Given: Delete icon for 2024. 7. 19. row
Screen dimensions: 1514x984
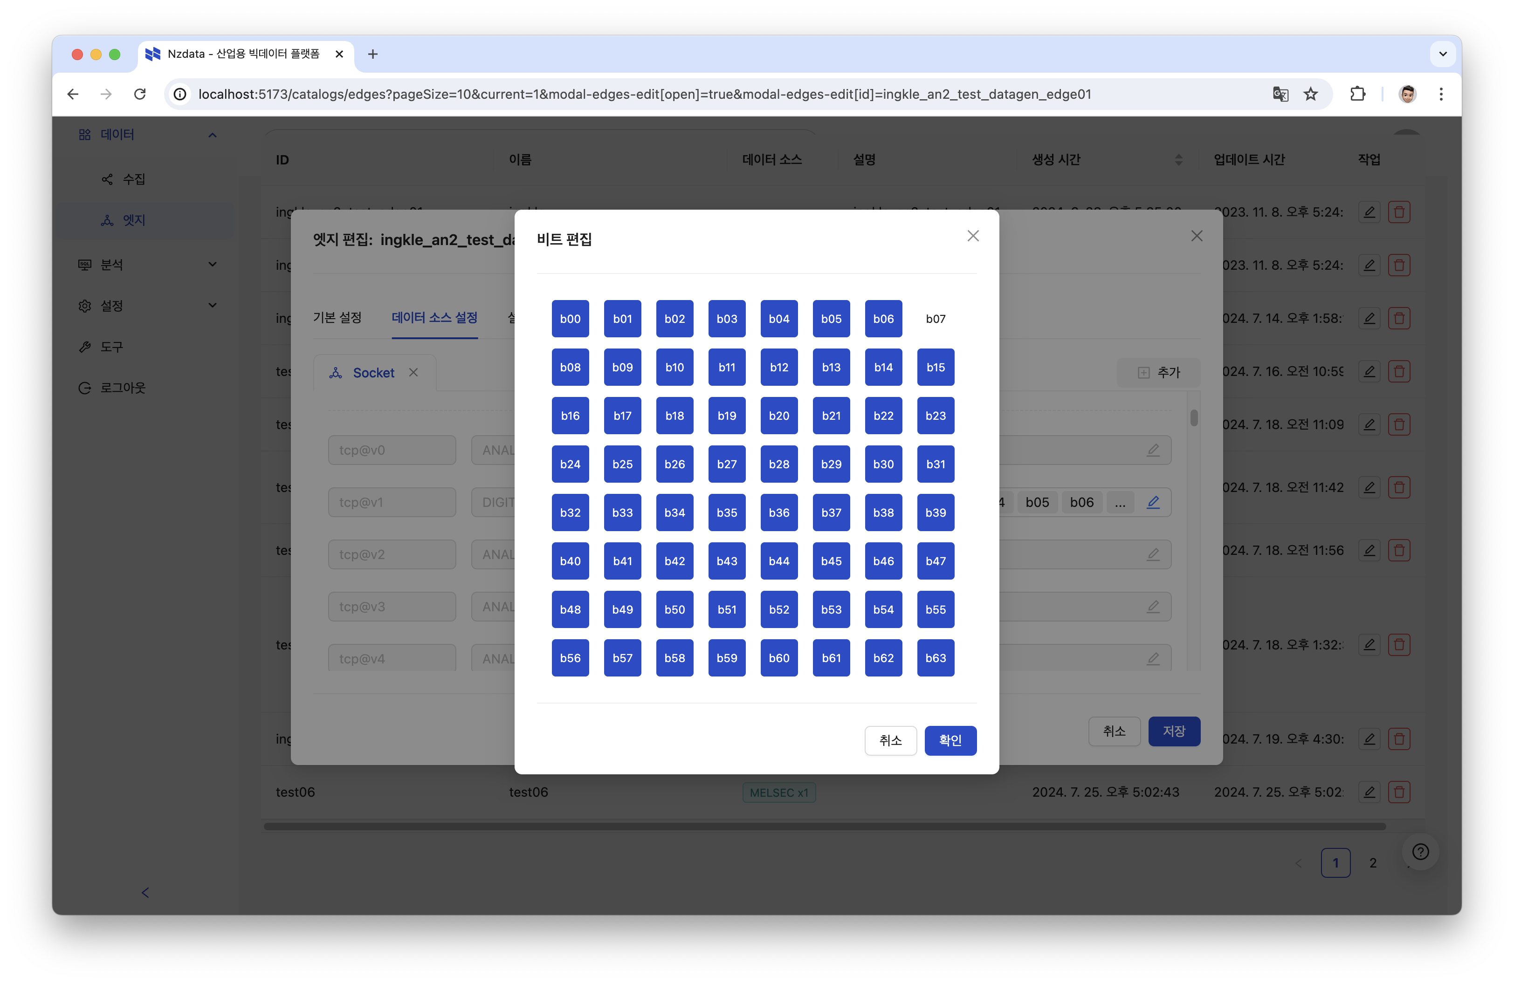Looking at the screenshot, I should (x=1399, y=738).
